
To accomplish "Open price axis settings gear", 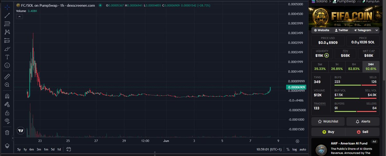I will click(297, 141).
